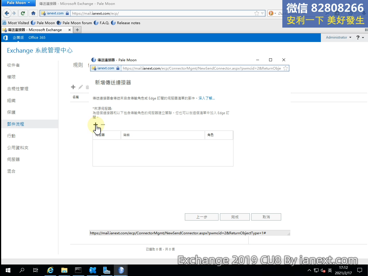Image resolution: width=368 pixels, height=276 pixels.
Task: Open the Release notes bookmark
Action: coord(126,23)
